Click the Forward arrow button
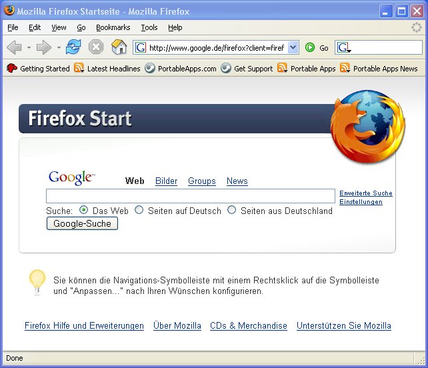The width and height of the screenshot is (428, 368). coord(43,47)
